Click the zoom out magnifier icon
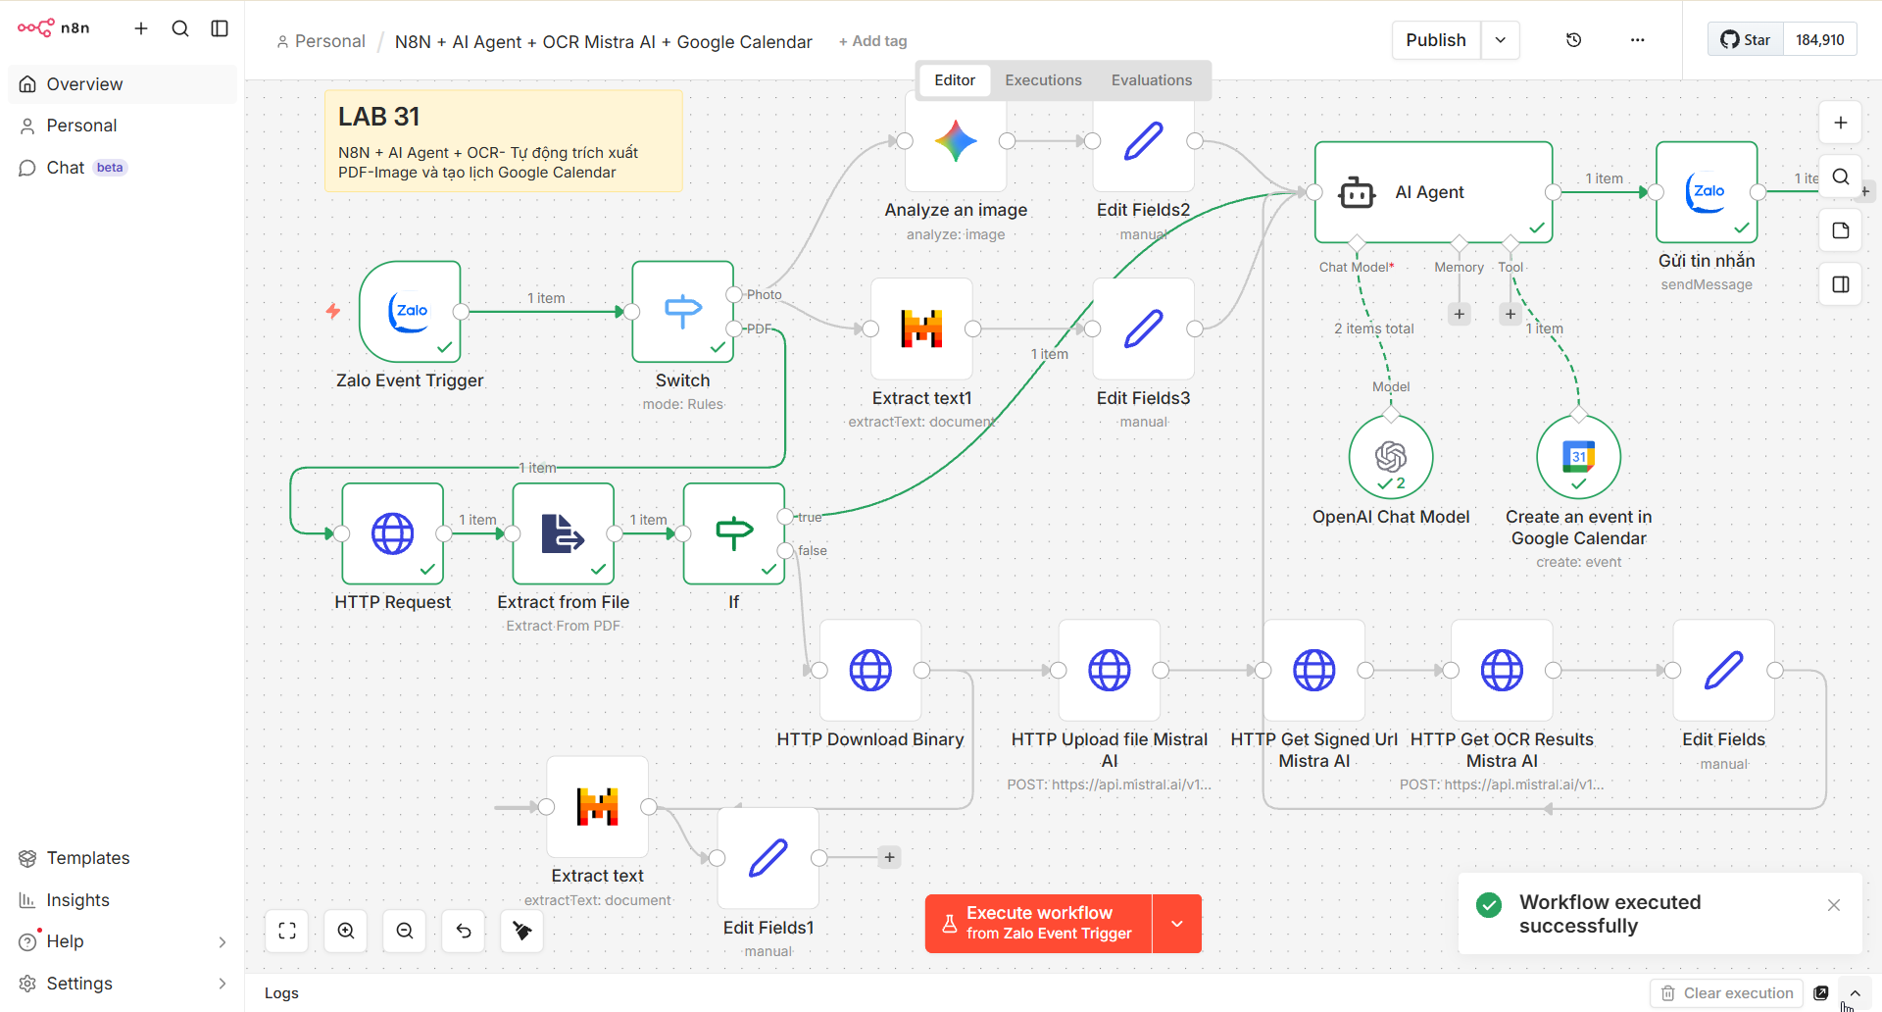 tap(405, 931)
